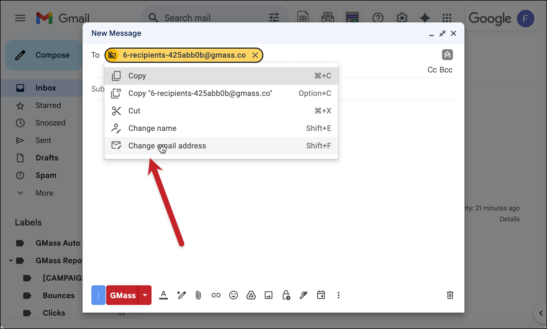Viewport: 547px width, 329px height.
Task: Open the GMass settings dropdown arrow
Action: click(x=145, y=295)
